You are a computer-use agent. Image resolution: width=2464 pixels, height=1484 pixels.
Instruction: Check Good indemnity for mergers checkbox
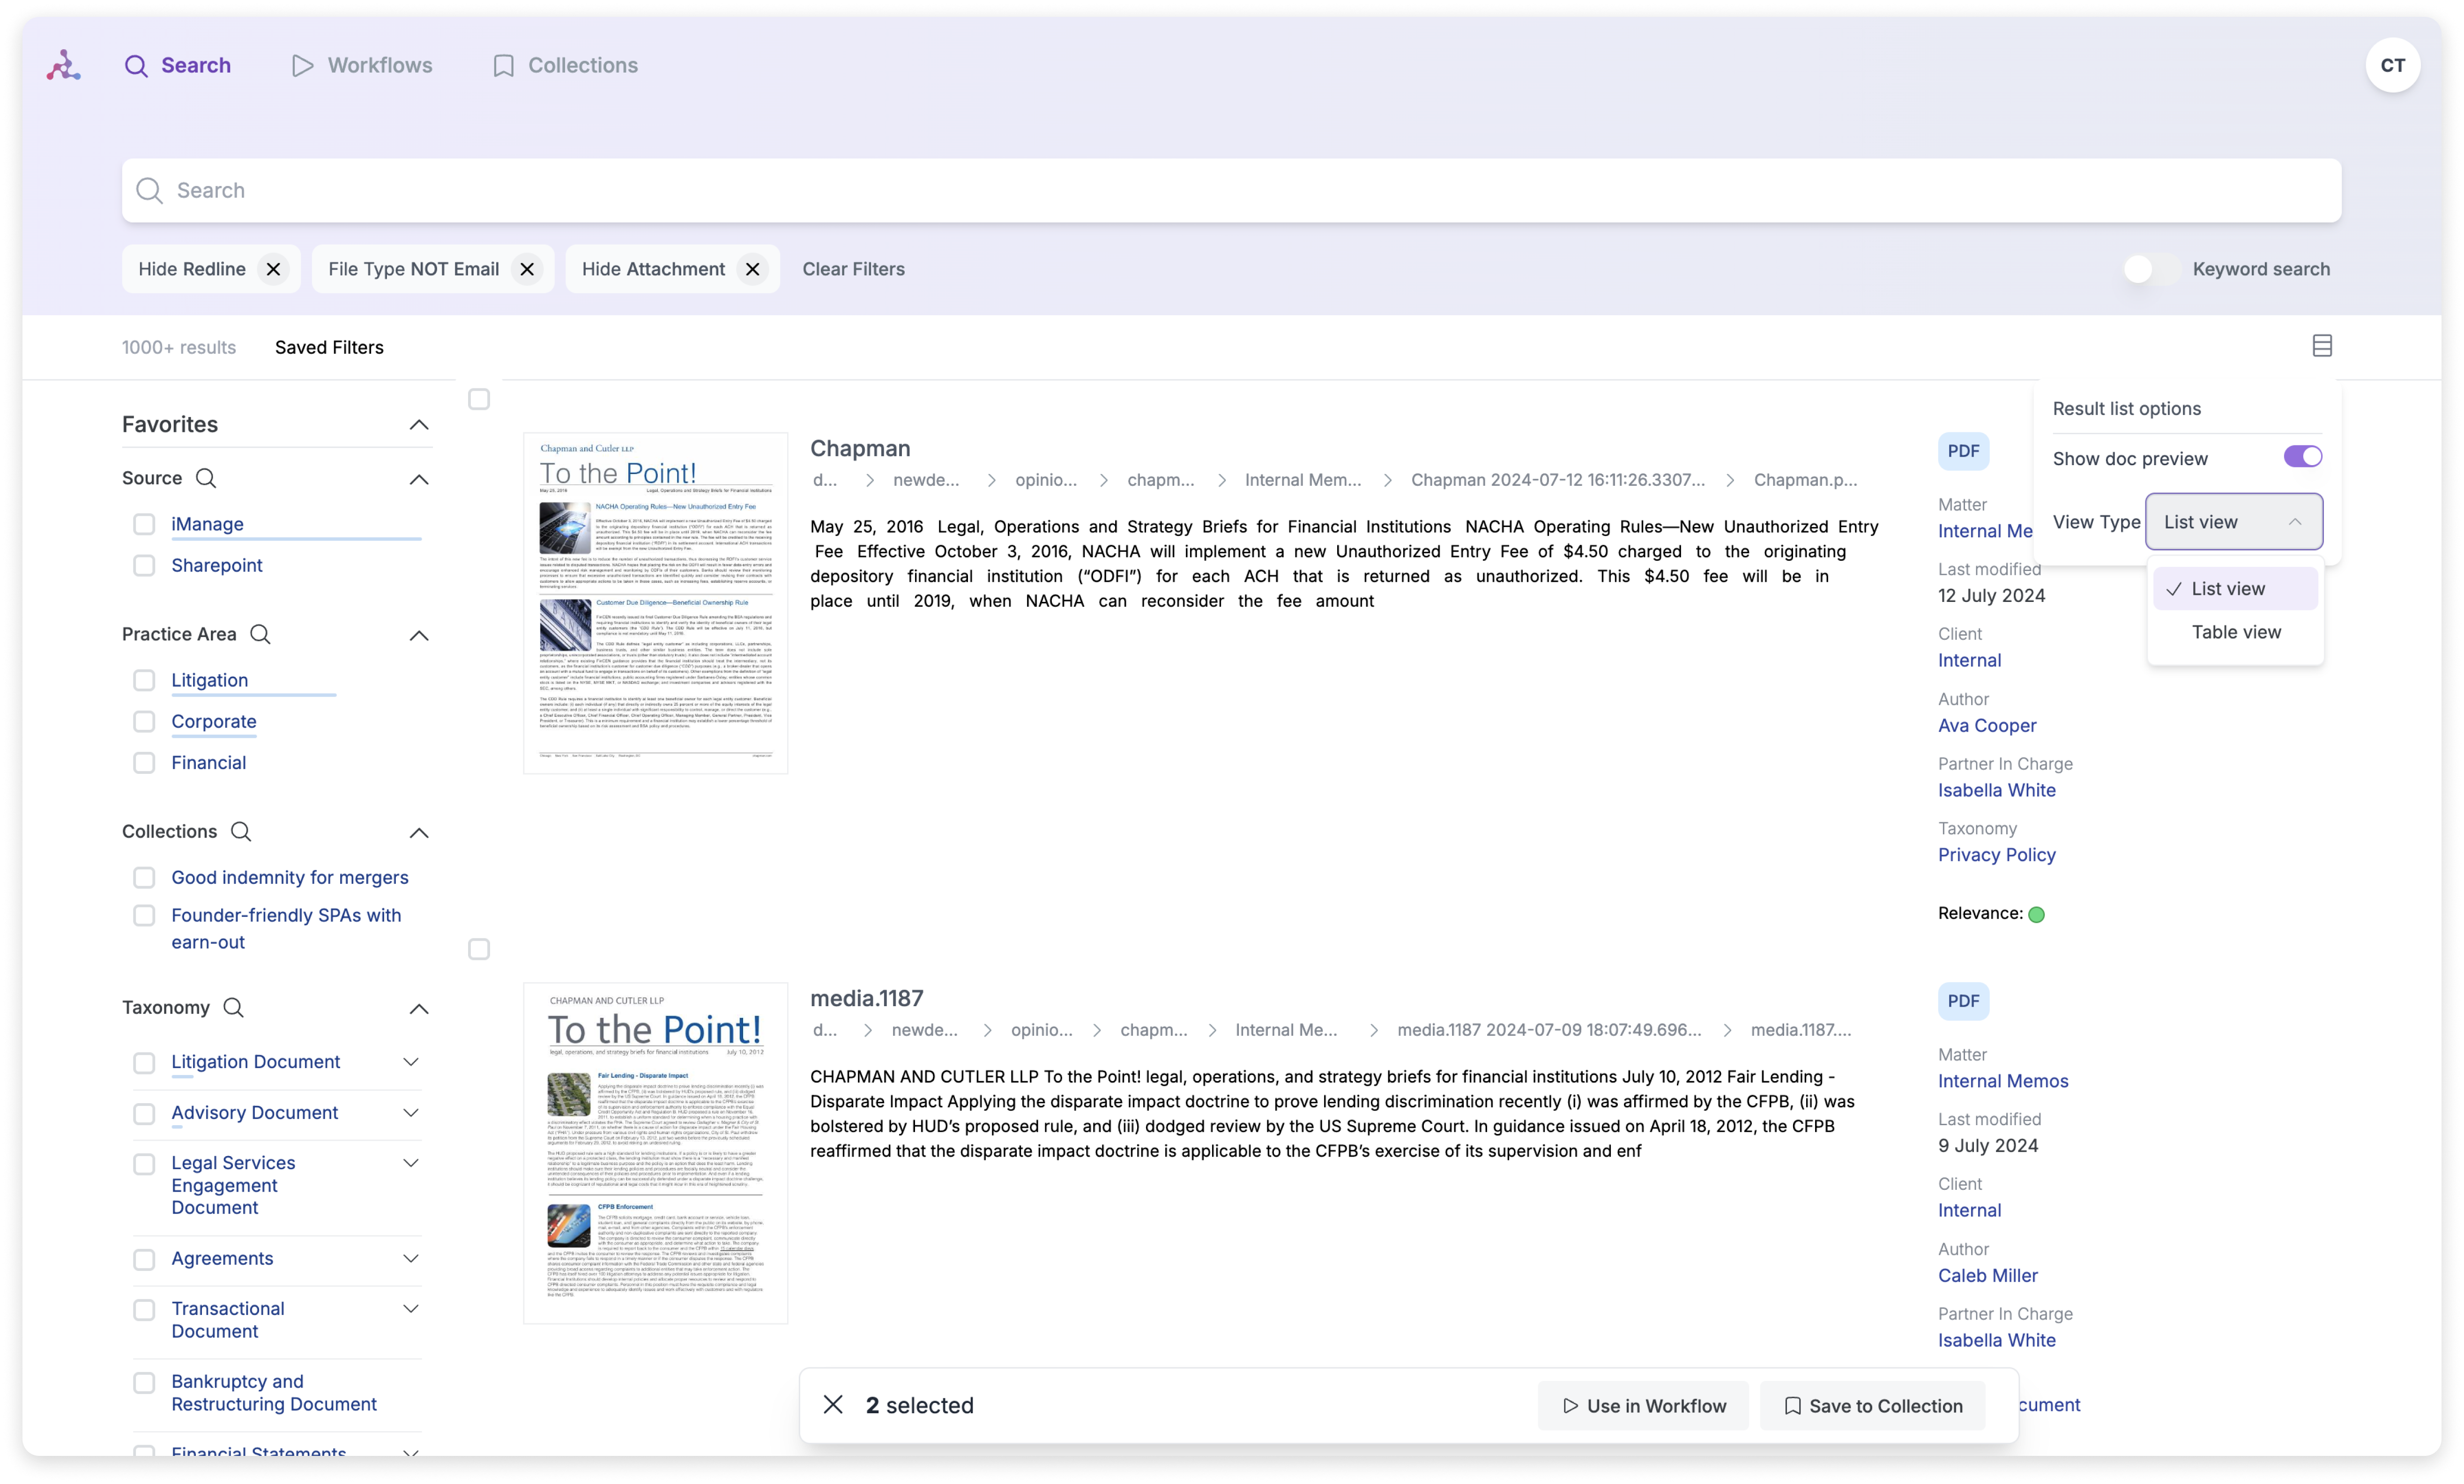point(144,877)
